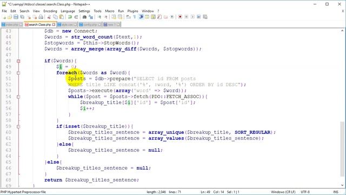Click the Paste toolbar icon
This screenshot has width=346, height=195.
[x=62, y=17]
